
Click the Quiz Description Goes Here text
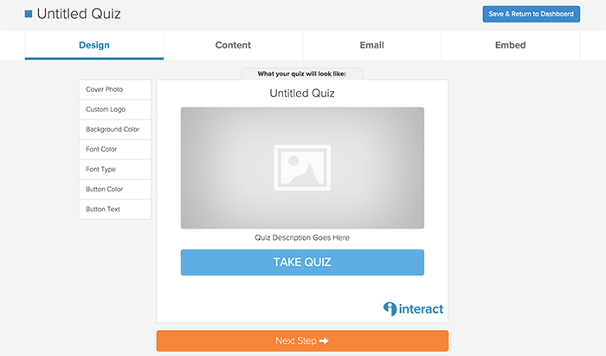[302, 237]
